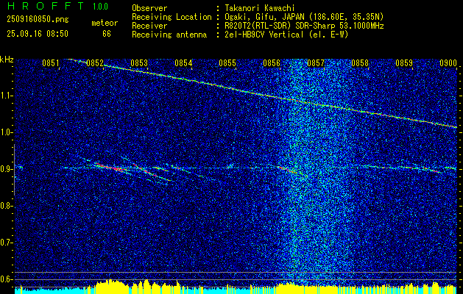Click the 0853 time marker
Image resolution: width=463 pixels, height=294 pixels.
tap(139, 63)
